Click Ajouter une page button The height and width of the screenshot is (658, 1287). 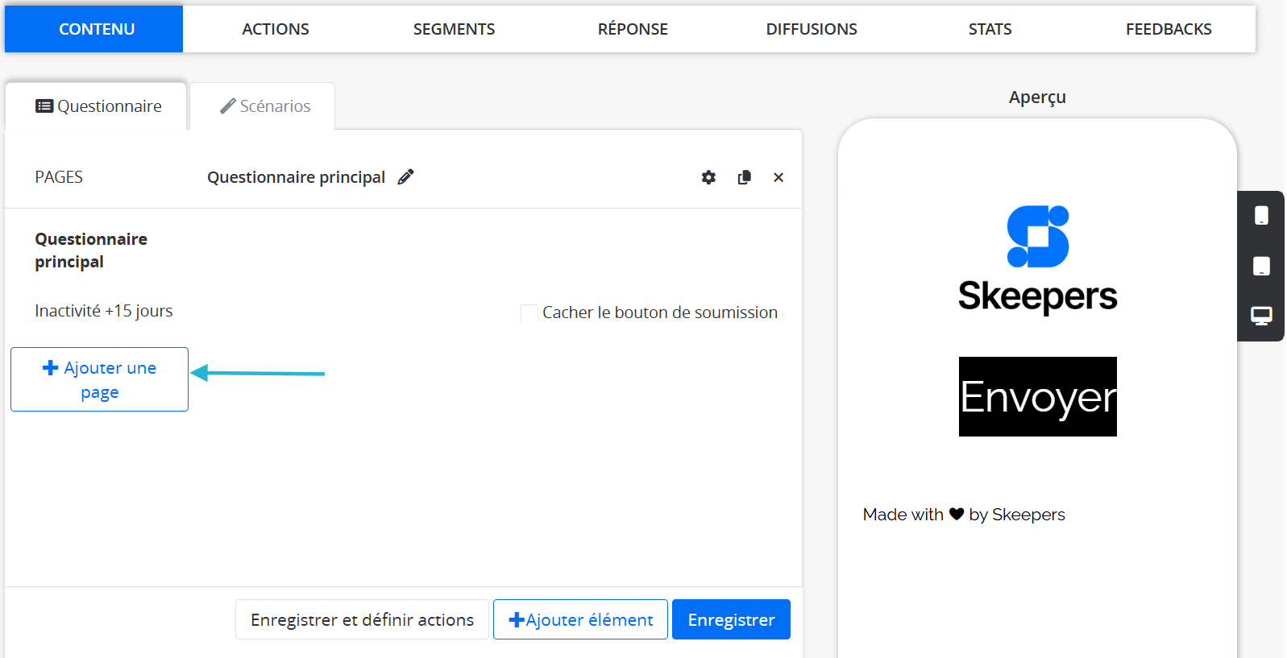point(99,379)
